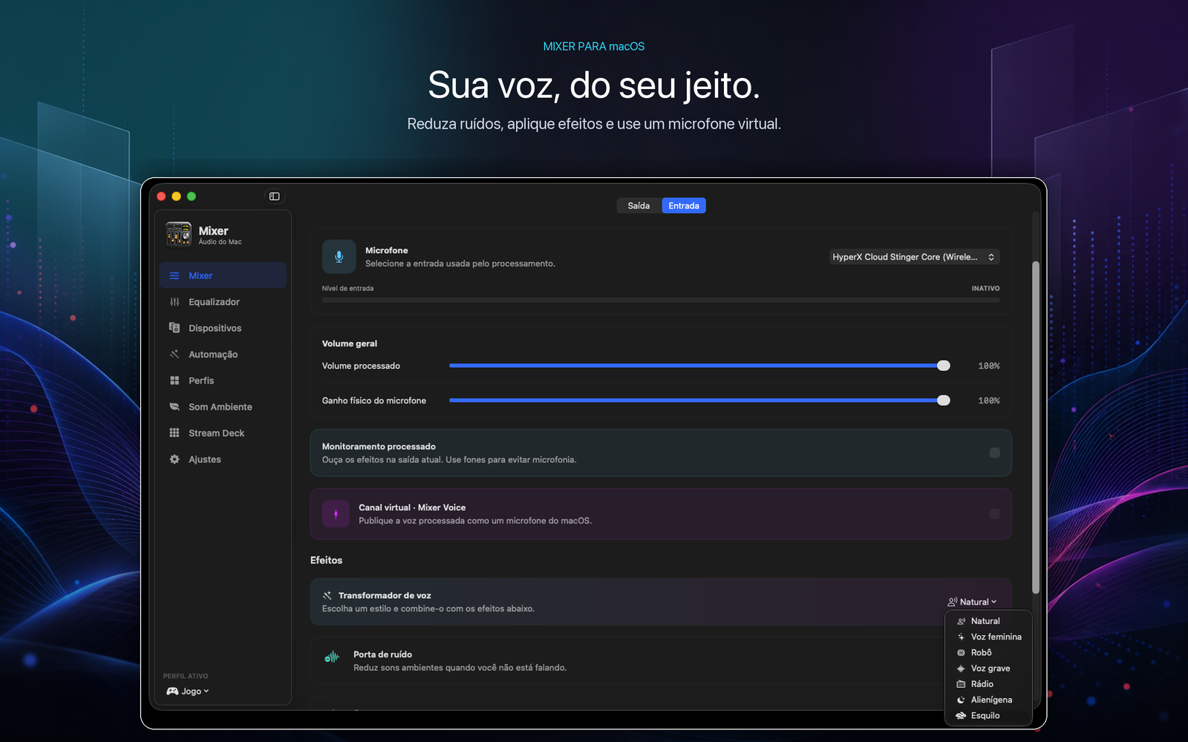Select Esquilo voice style
This screenshot has width=1188, height=742.
(988, 716)
